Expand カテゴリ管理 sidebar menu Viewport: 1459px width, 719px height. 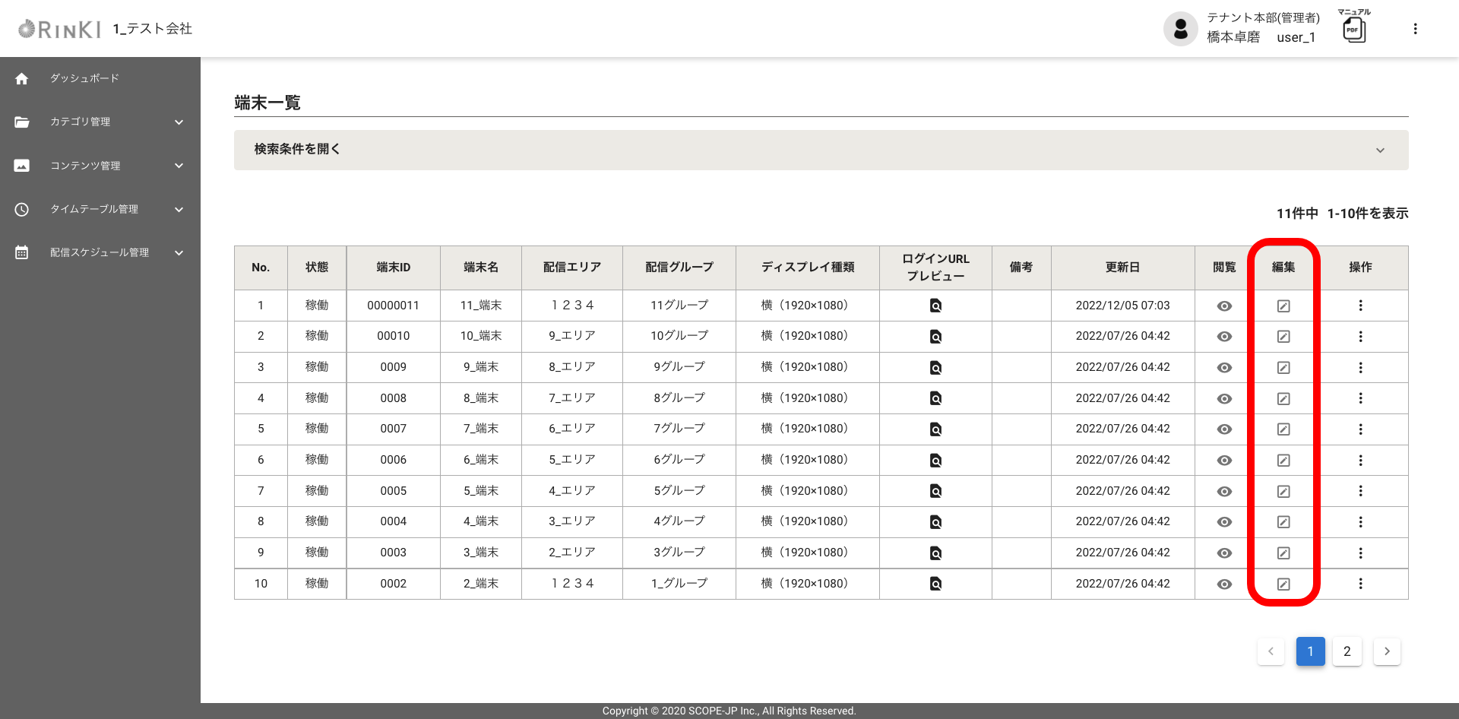pos(100,122)
